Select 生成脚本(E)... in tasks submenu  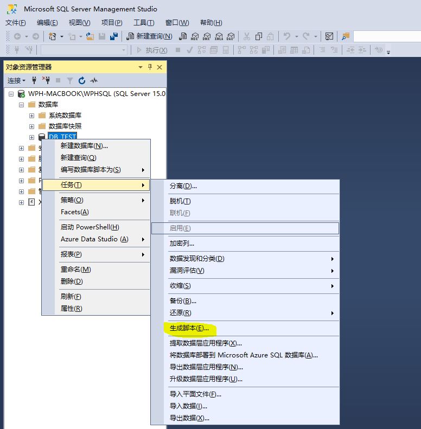click(245, 328)
